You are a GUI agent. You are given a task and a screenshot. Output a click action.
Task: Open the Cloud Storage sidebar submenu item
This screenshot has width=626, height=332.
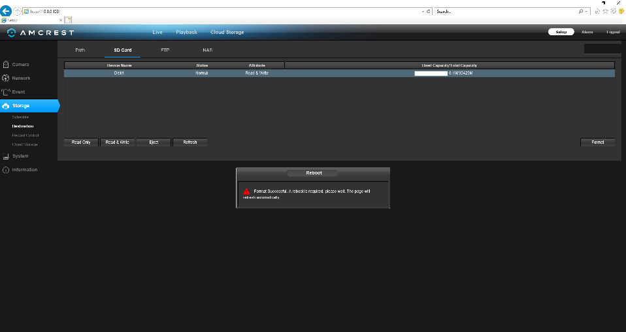pos(25,144)
